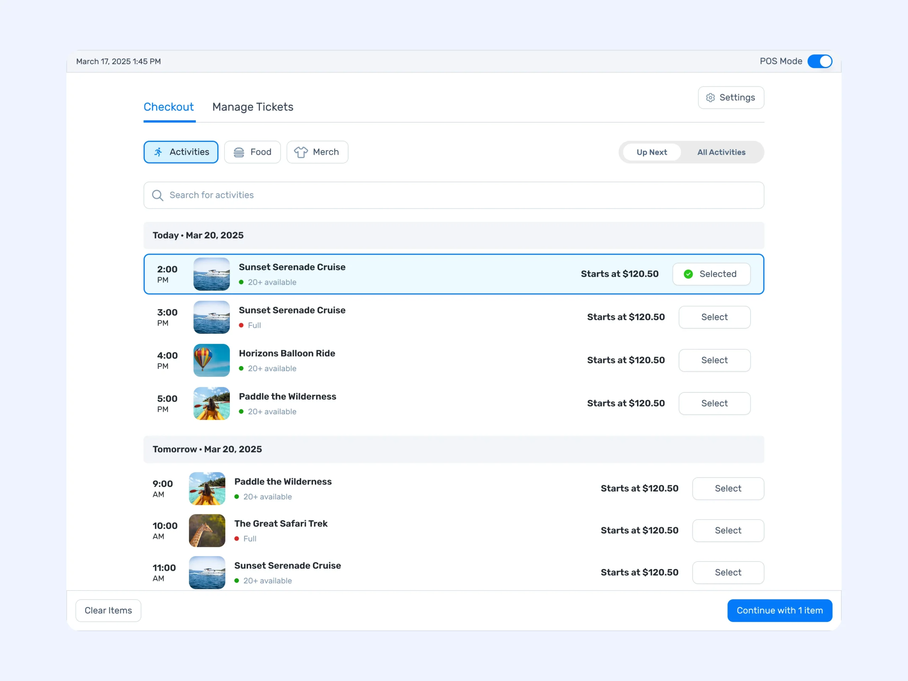
Task: Select the 11:00 AM Sunset Serenade Cruise
Action: point(728,572)
